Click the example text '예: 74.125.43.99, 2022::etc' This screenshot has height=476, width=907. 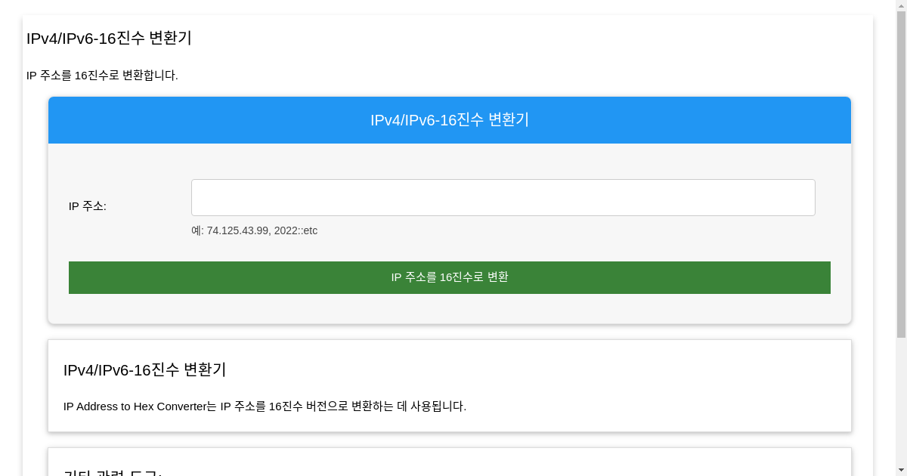tap(254, 230)
